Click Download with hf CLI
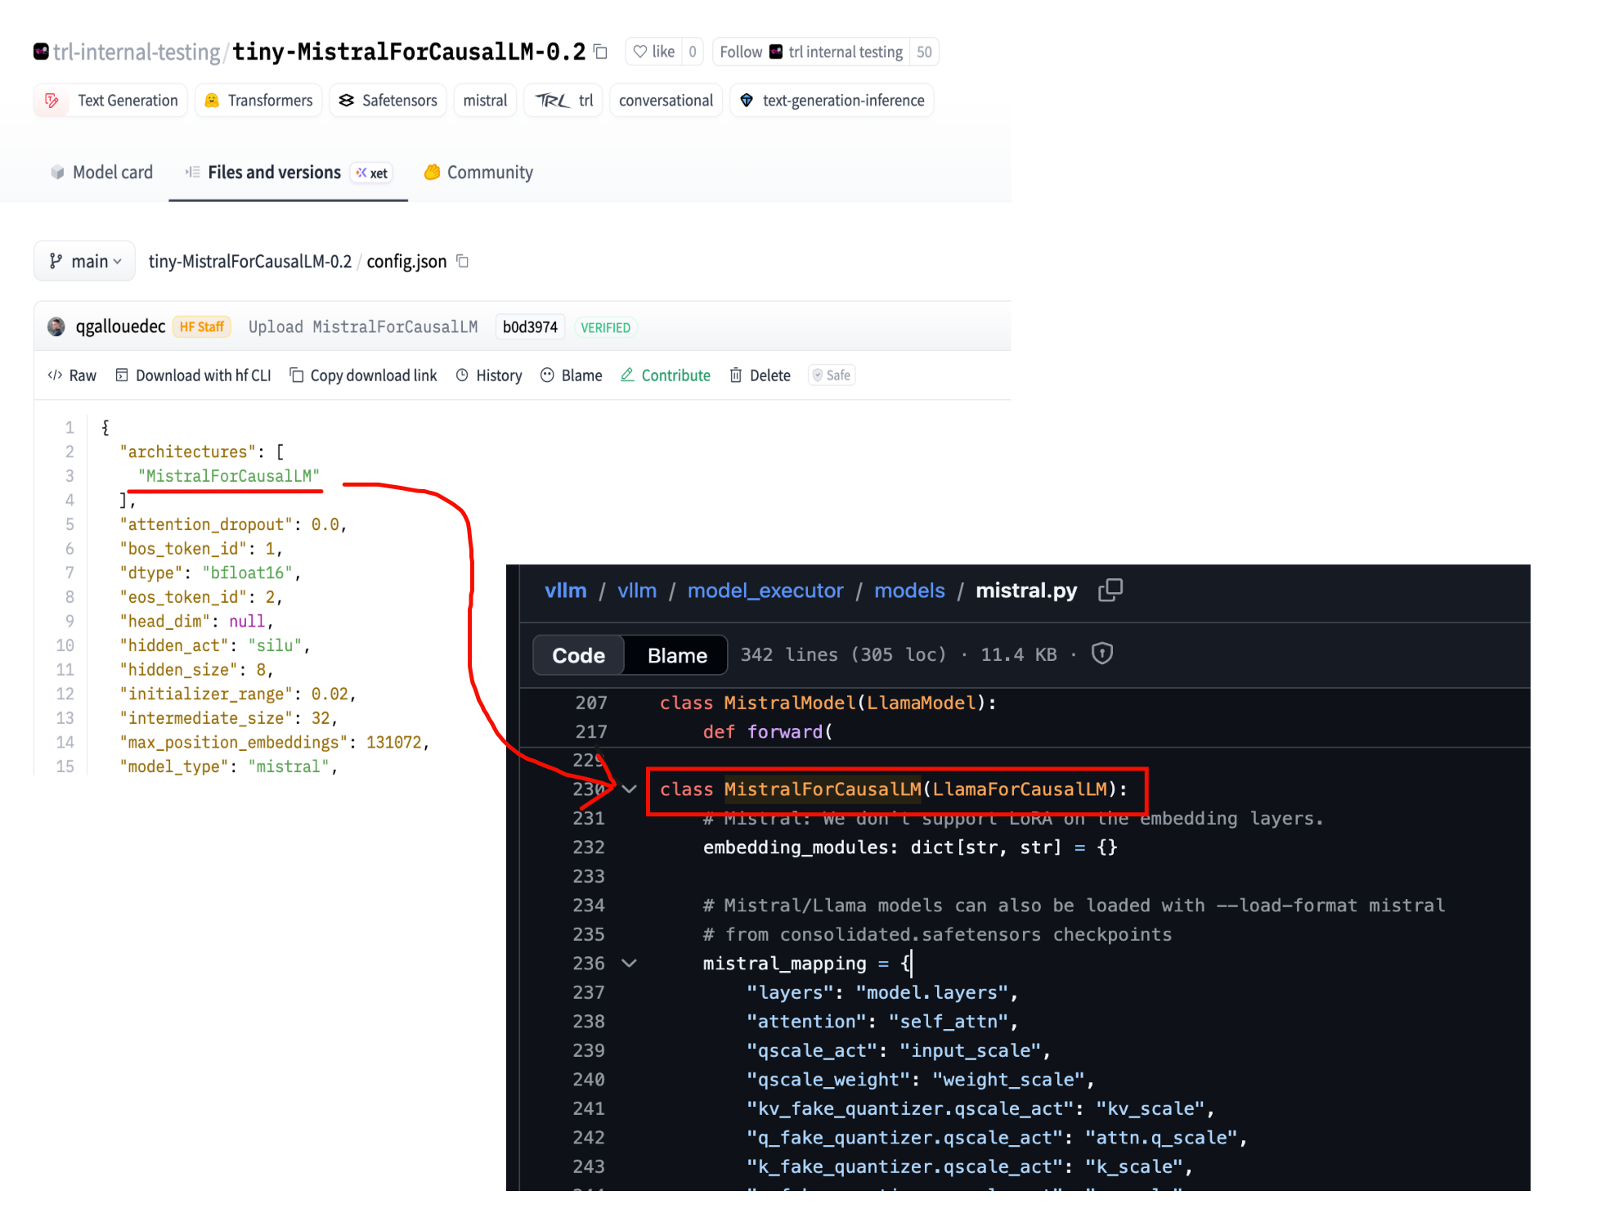This screenshot has height=1227, width=1606. click(193, 375)
